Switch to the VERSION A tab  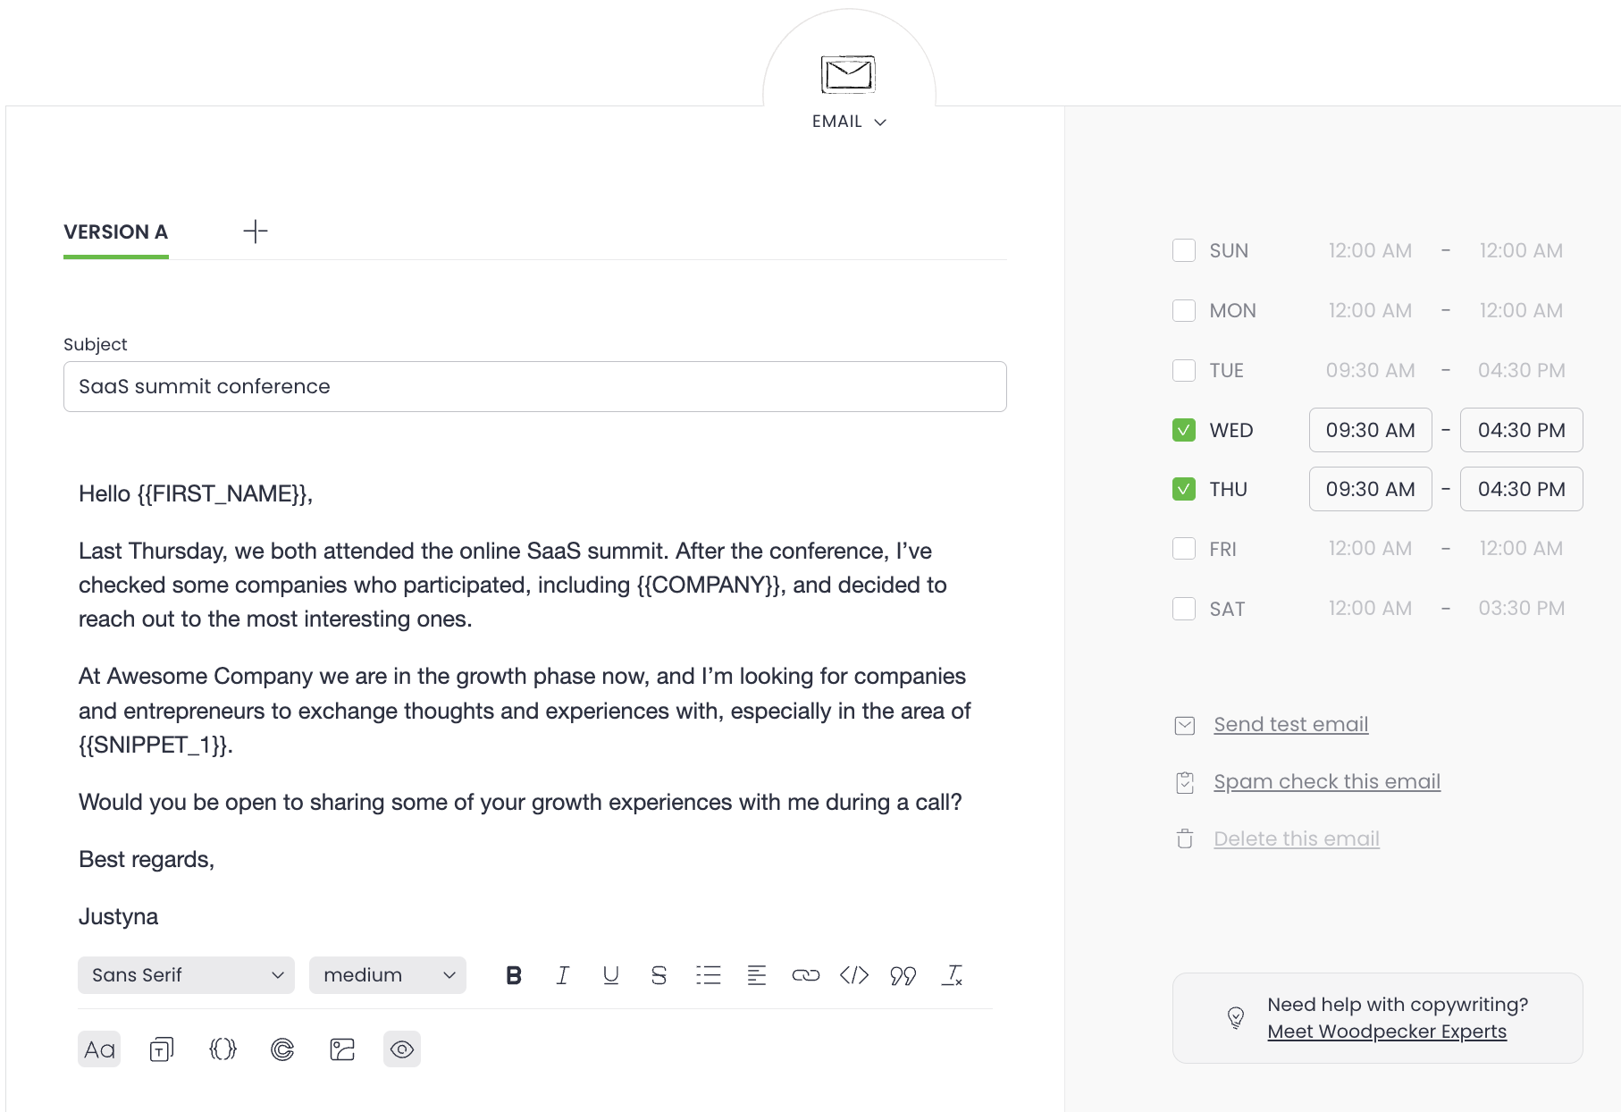114,232
